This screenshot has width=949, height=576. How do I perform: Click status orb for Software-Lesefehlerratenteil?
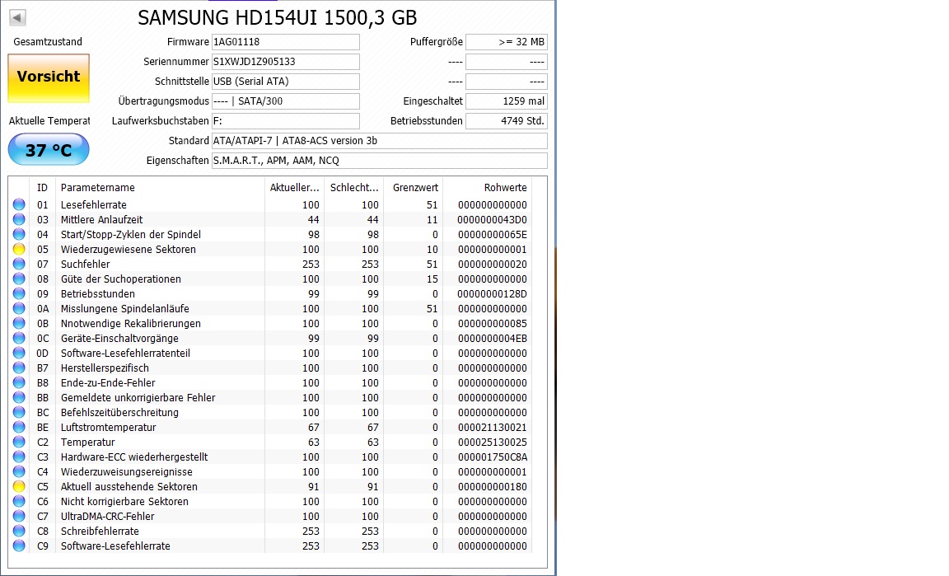click(x=20, y=354)
